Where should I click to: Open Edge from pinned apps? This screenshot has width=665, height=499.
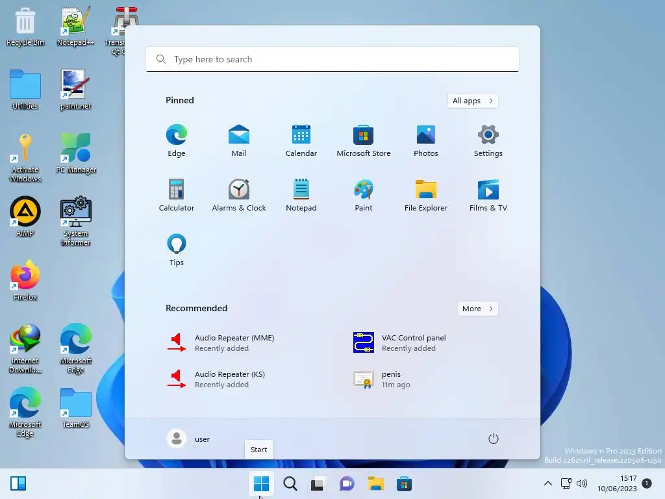pos(177,141)
